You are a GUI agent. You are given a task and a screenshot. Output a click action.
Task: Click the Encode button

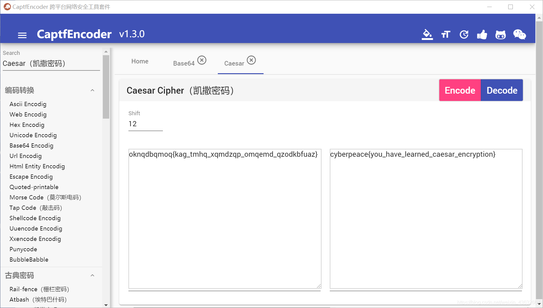(460, 90)
